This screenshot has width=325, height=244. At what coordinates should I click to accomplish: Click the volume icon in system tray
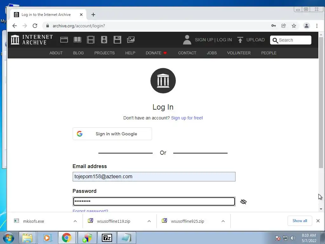(x=293, y=238)
